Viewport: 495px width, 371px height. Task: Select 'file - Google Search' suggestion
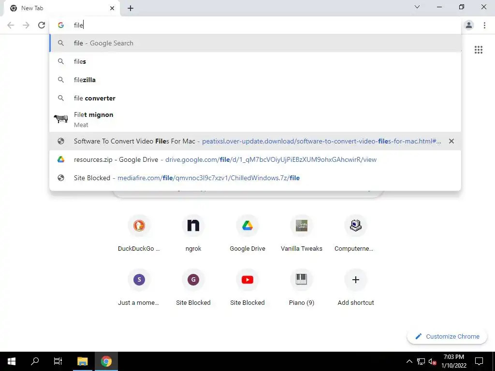(255, 43)
